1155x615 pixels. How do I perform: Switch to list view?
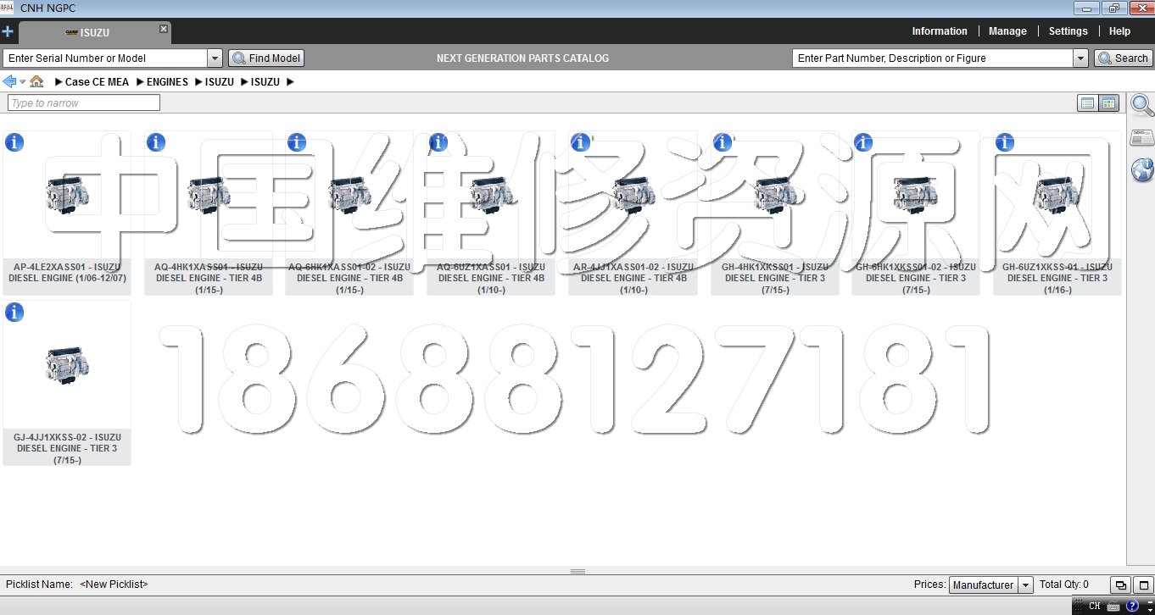(x=1087, y=103)
